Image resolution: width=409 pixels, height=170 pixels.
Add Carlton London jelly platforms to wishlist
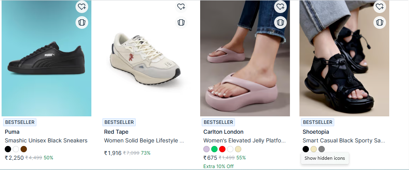coord(280,7)
